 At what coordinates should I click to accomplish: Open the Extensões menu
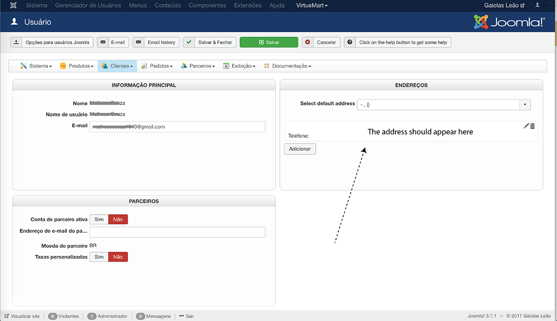(249, 6)
